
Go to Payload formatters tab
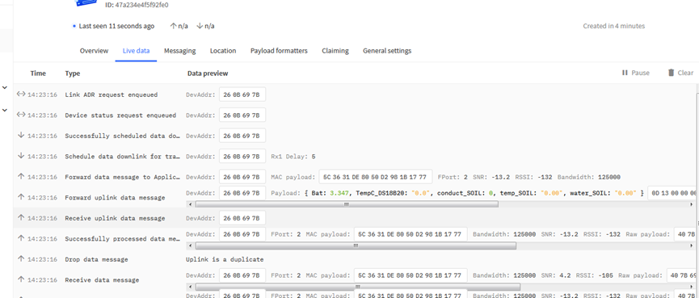pyautogui.click(x=279, y=51)
